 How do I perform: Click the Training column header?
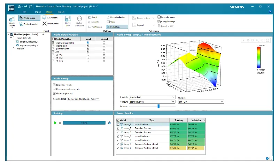[x=178, y=120]
